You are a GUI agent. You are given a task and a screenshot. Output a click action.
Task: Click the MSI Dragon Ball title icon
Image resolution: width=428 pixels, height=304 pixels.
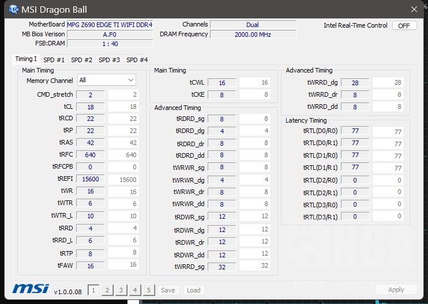point(13,10)
